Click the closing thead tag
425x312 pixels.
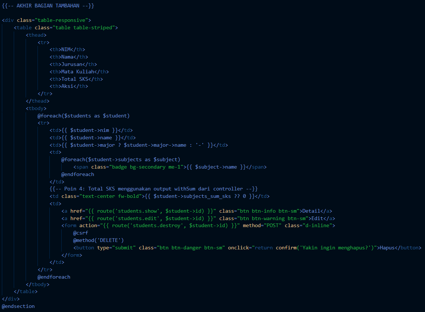(x=38, y=101)
